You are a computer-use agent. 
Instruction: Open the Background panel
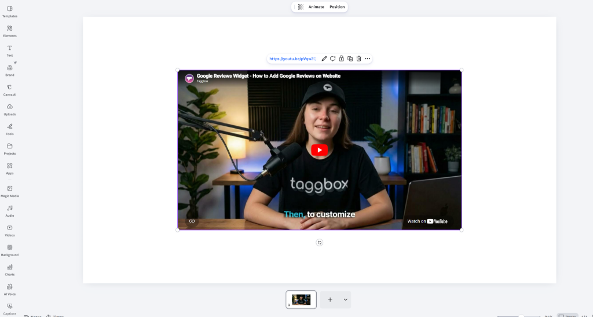tap(10, 250)
